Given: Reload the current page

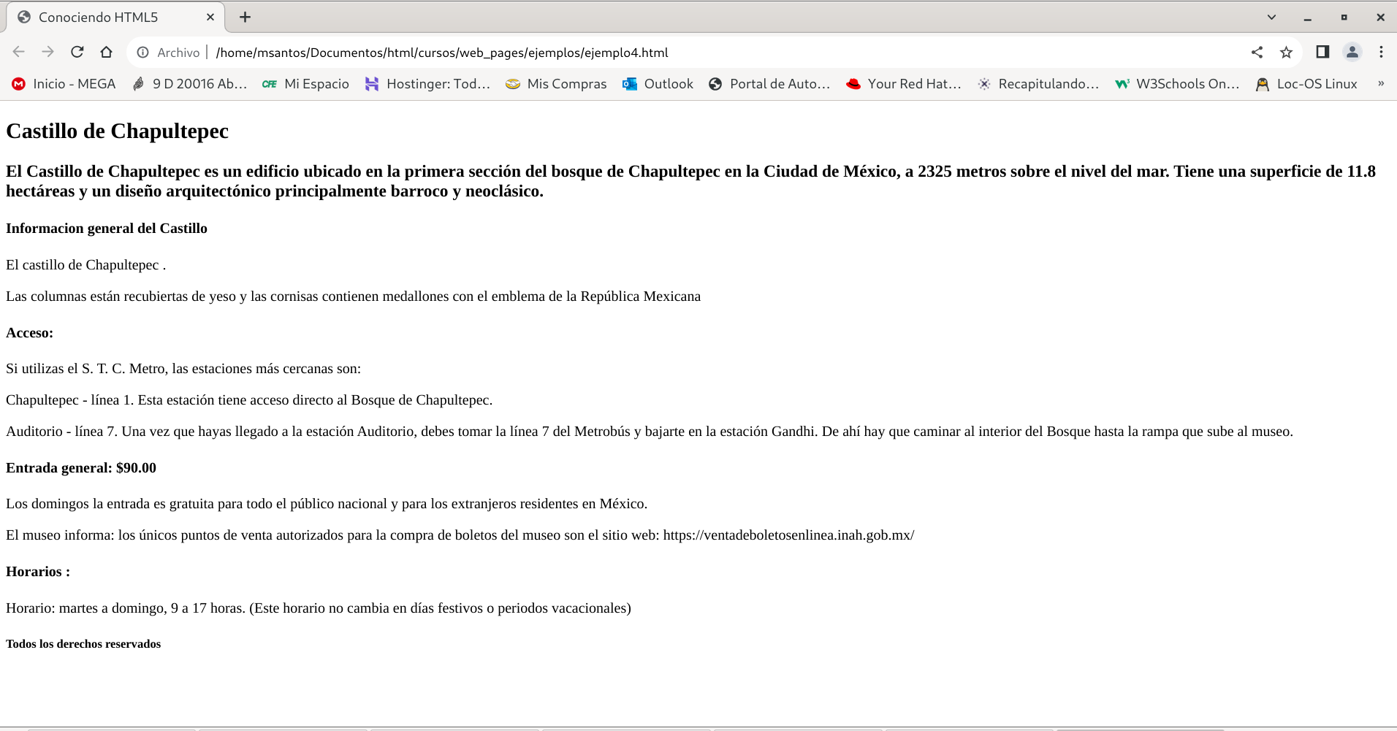Looking at the screenshot, I should (77, 52).
